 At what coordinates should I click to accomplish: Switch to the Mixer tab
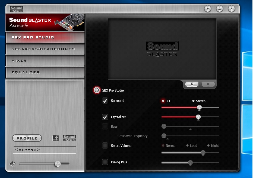(x=45, y=61)
